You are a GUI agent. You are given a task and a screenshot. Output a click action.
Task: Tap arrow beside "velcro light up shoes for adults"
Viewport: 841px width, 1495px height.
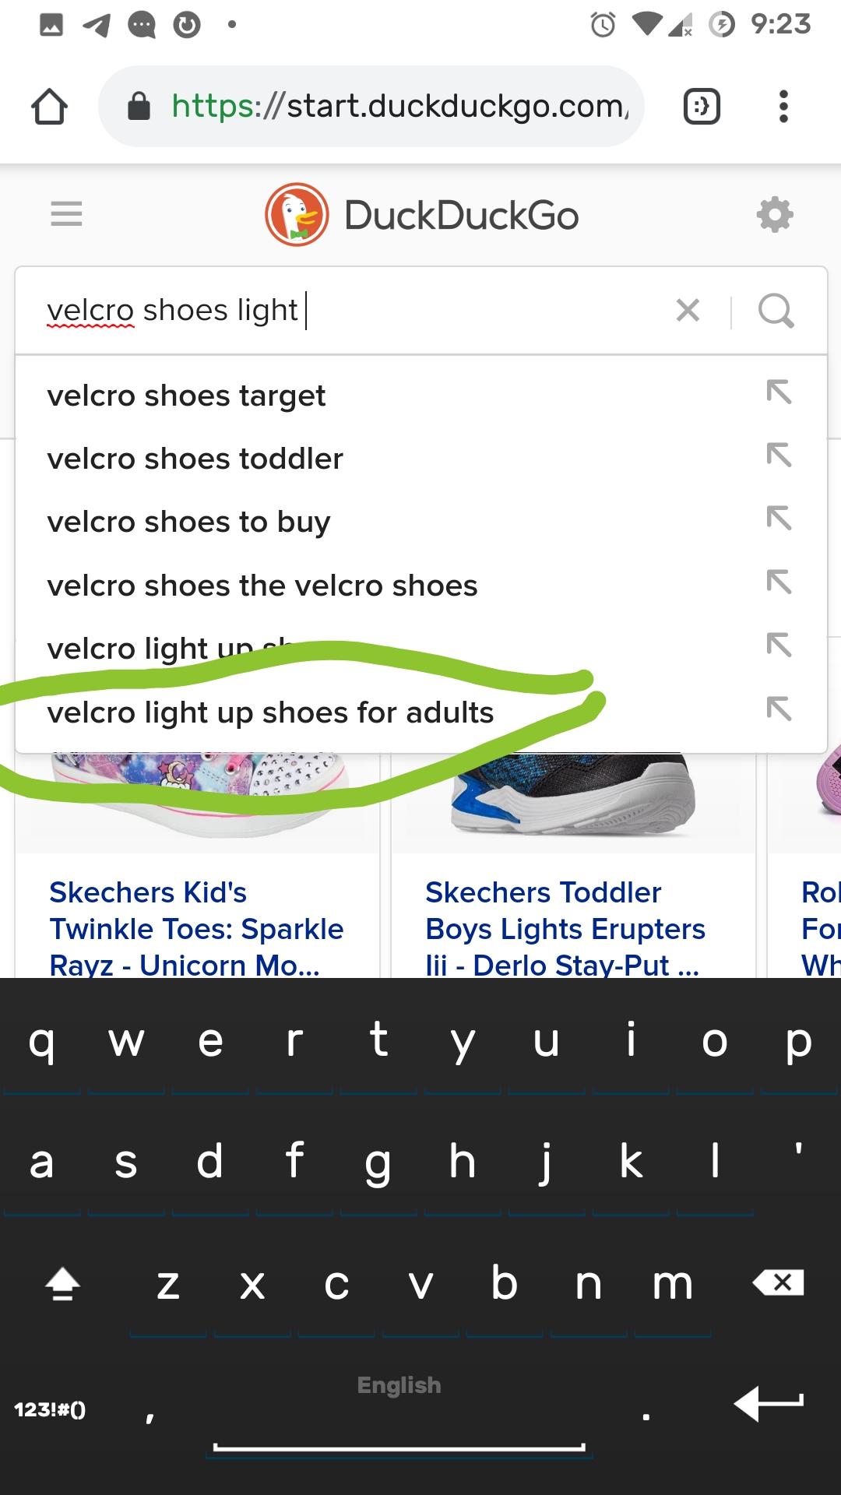point(779,709)
